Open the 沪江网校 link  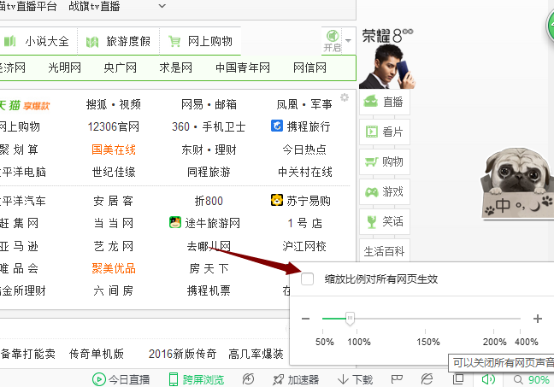coord(304,246)
